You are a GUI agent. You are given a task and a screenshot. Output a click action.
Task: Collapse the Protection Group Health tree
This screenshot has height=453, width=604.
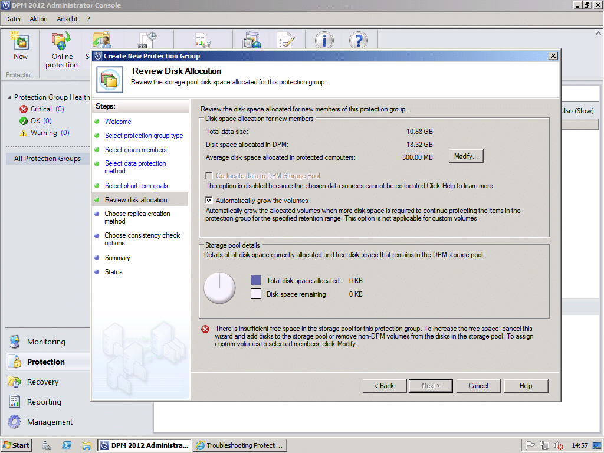[9, 97]
